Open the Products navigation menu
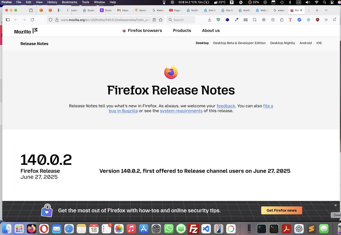The height and width of the screenshot is (235, 341). (x=182, y=31)
